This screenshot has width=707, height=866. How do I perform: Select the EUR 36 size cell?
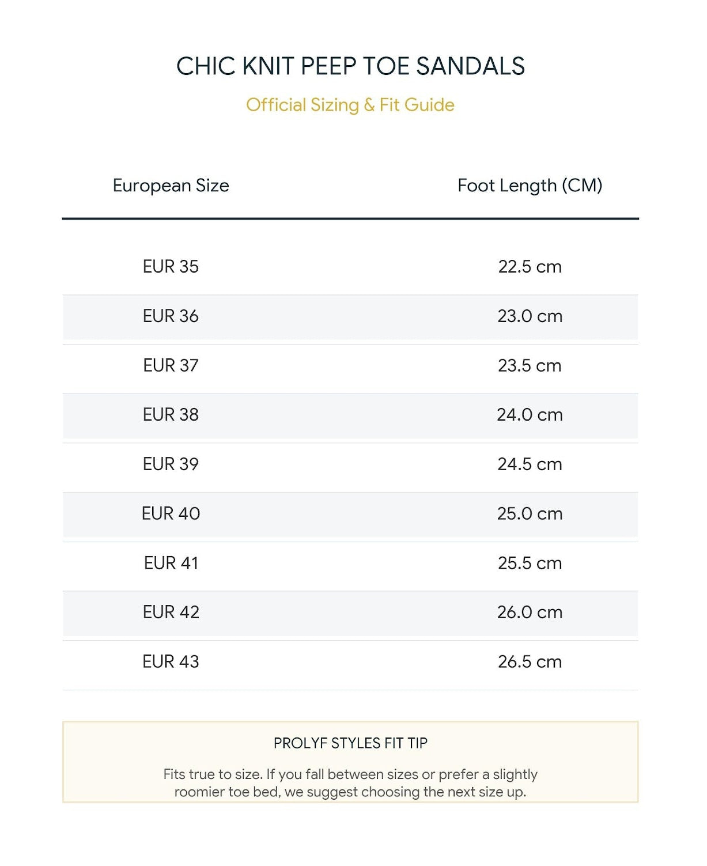171,316
